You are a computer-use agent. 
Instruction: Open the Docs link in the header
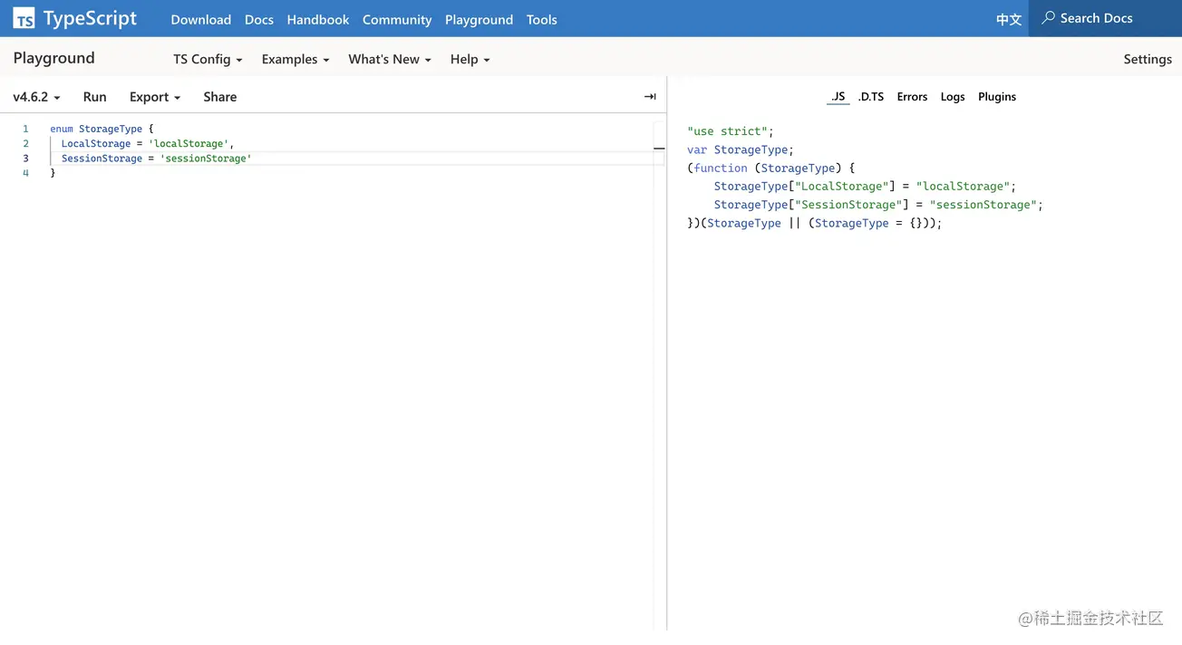(x=259, y=19)
